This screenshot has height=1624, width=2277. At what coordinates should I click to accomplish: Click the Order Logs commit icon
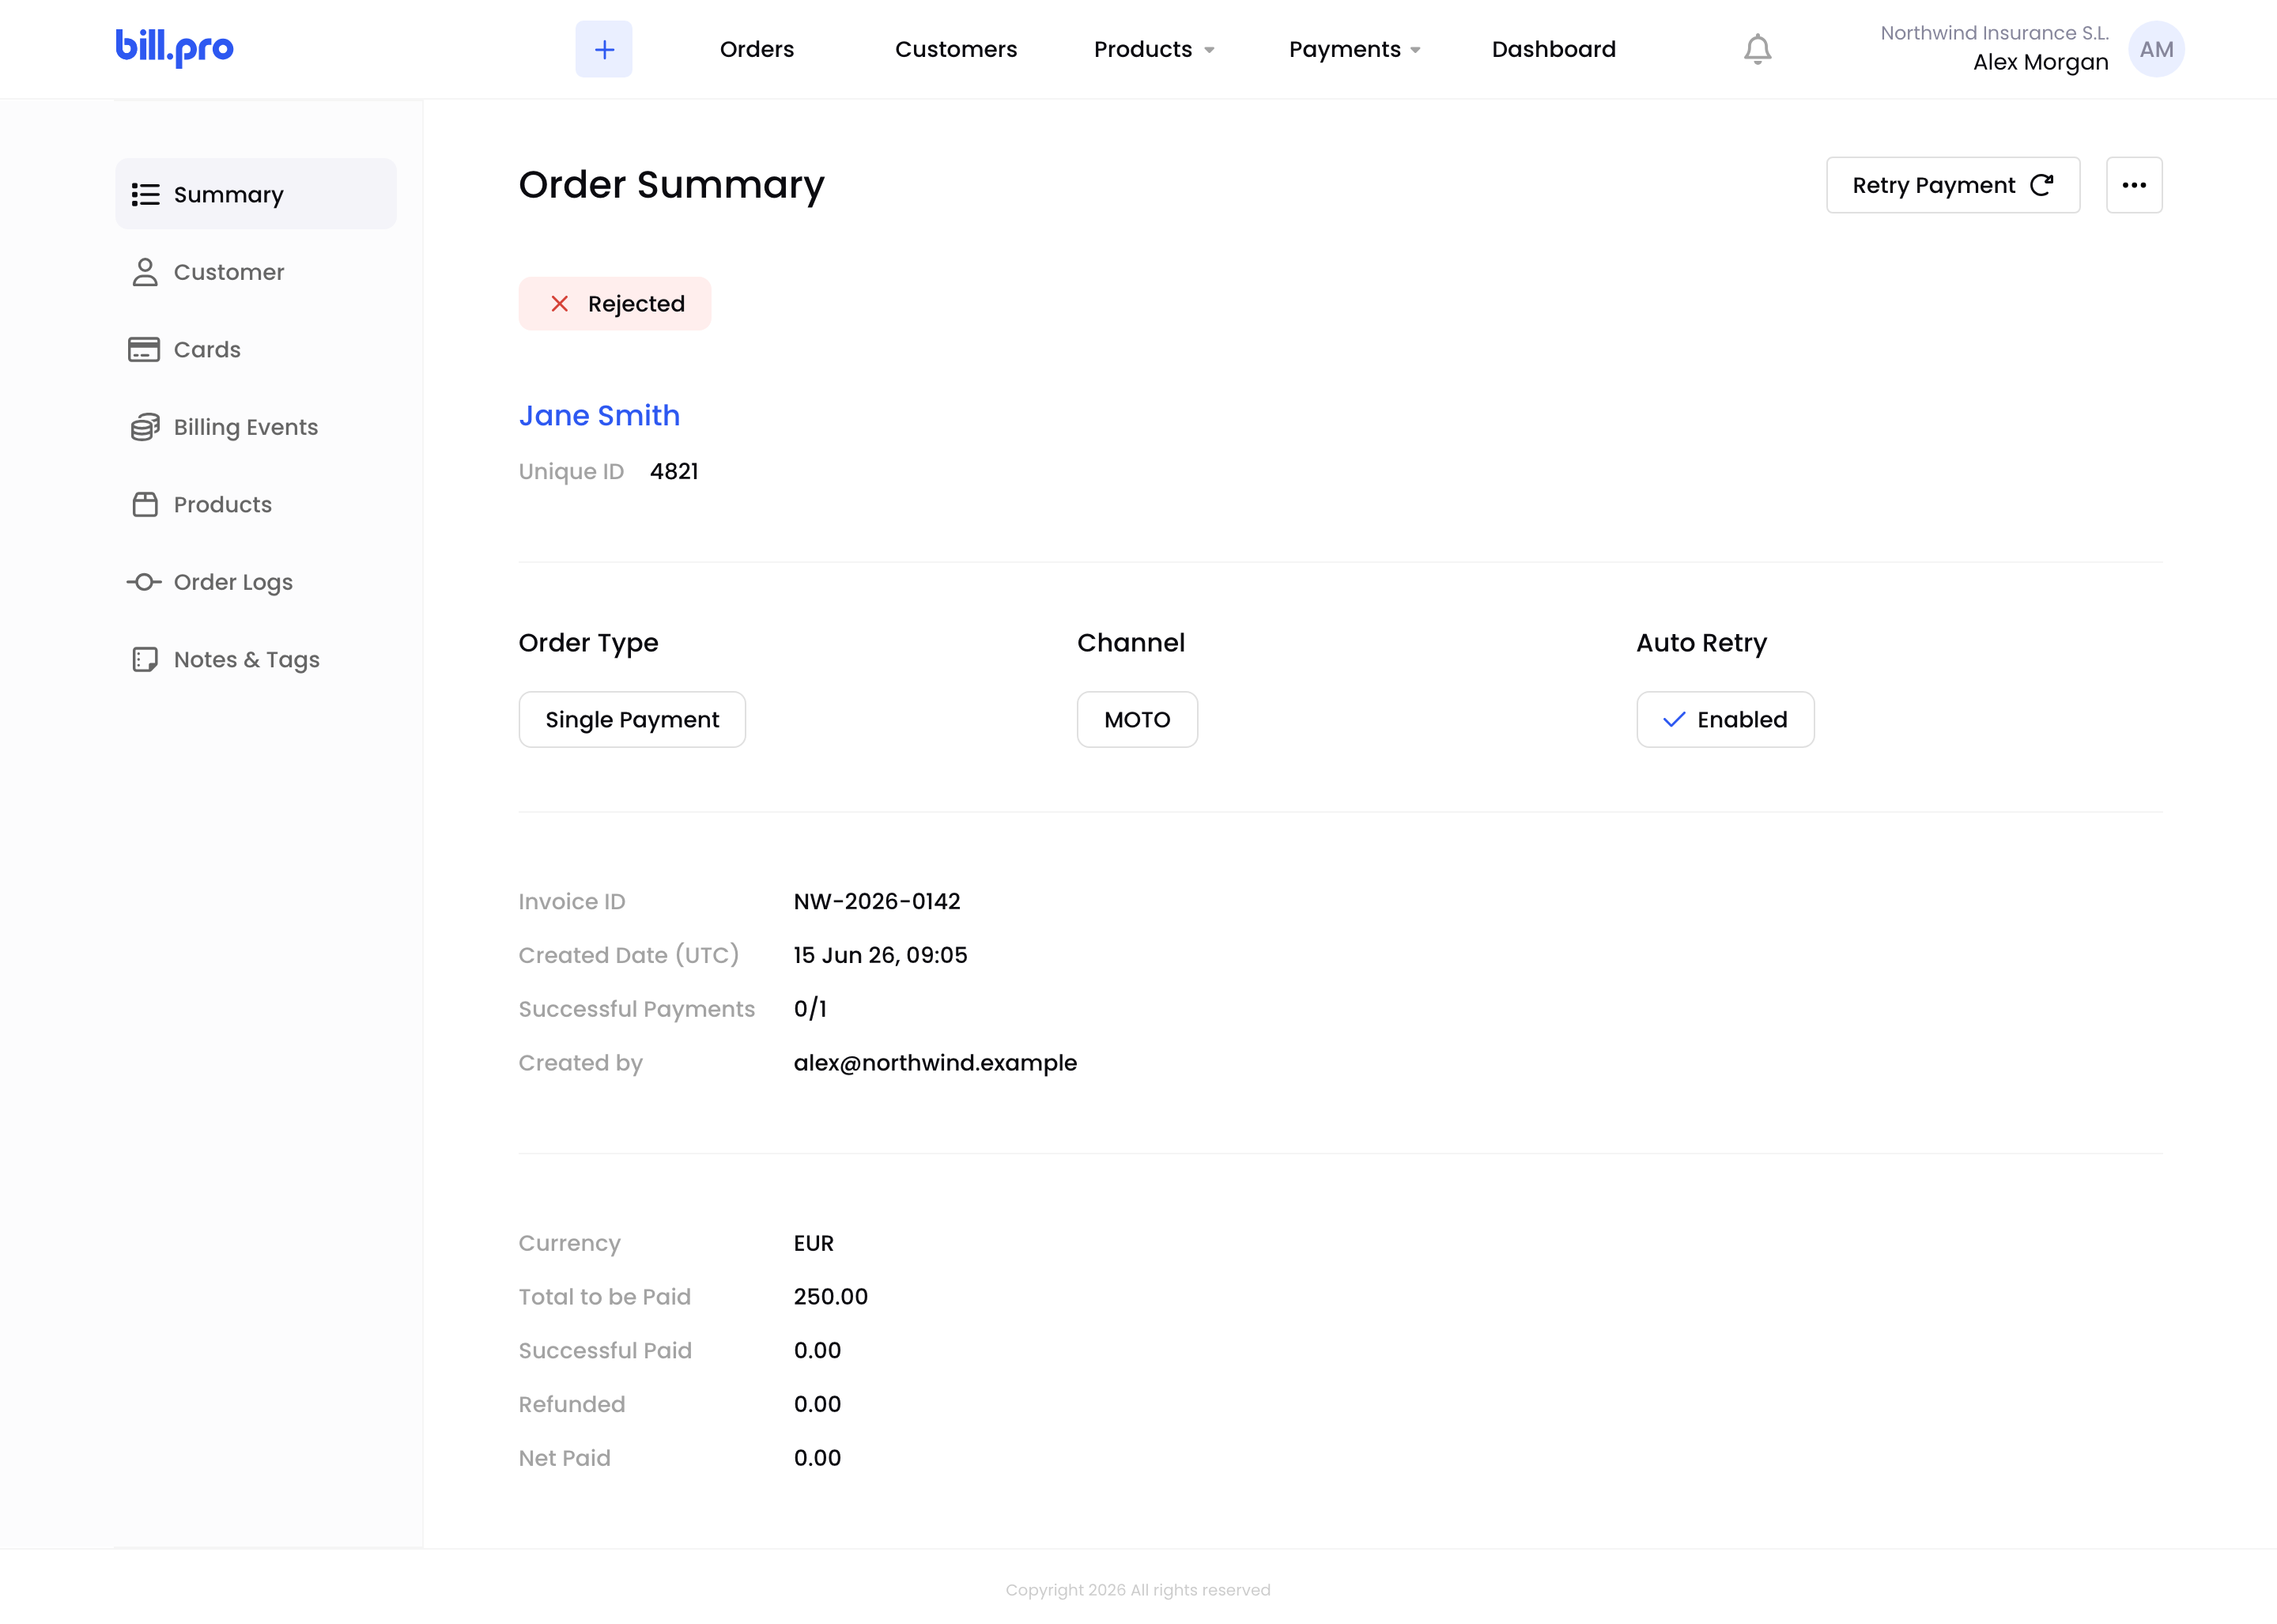[x=144, y=582]
